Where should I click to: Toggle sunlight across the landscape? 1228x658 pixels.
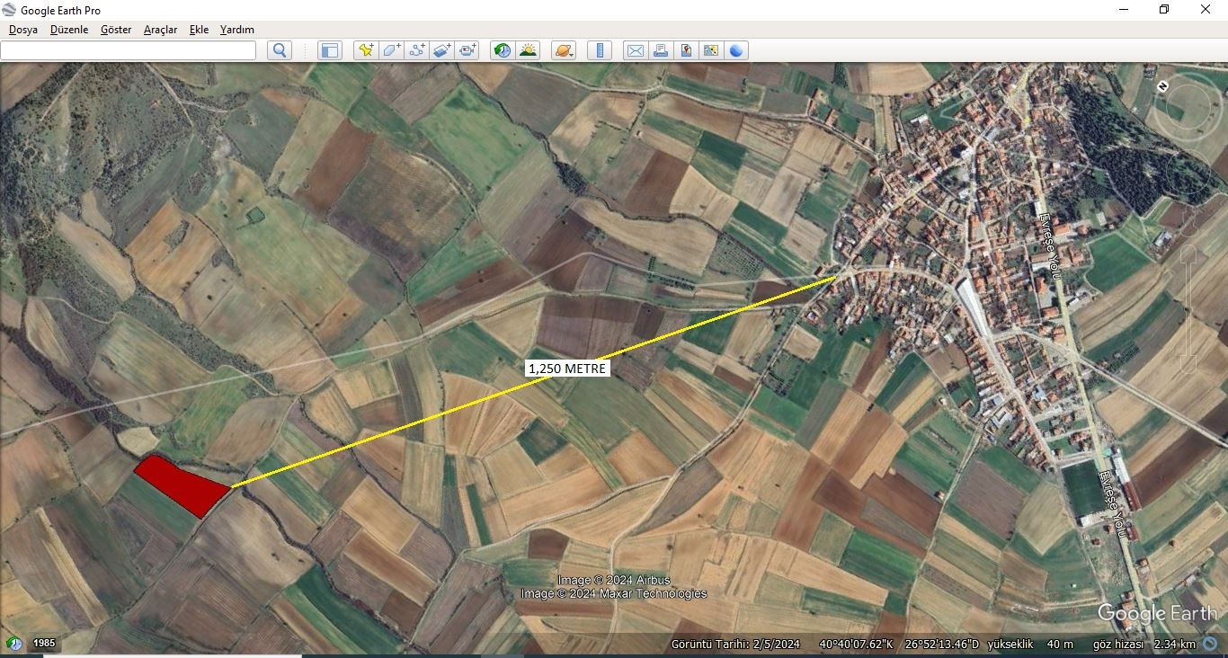528,50
